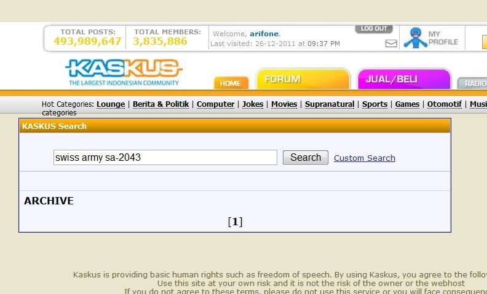
Task: Click the total posts count 493,989,647
Action: point(87,41)
